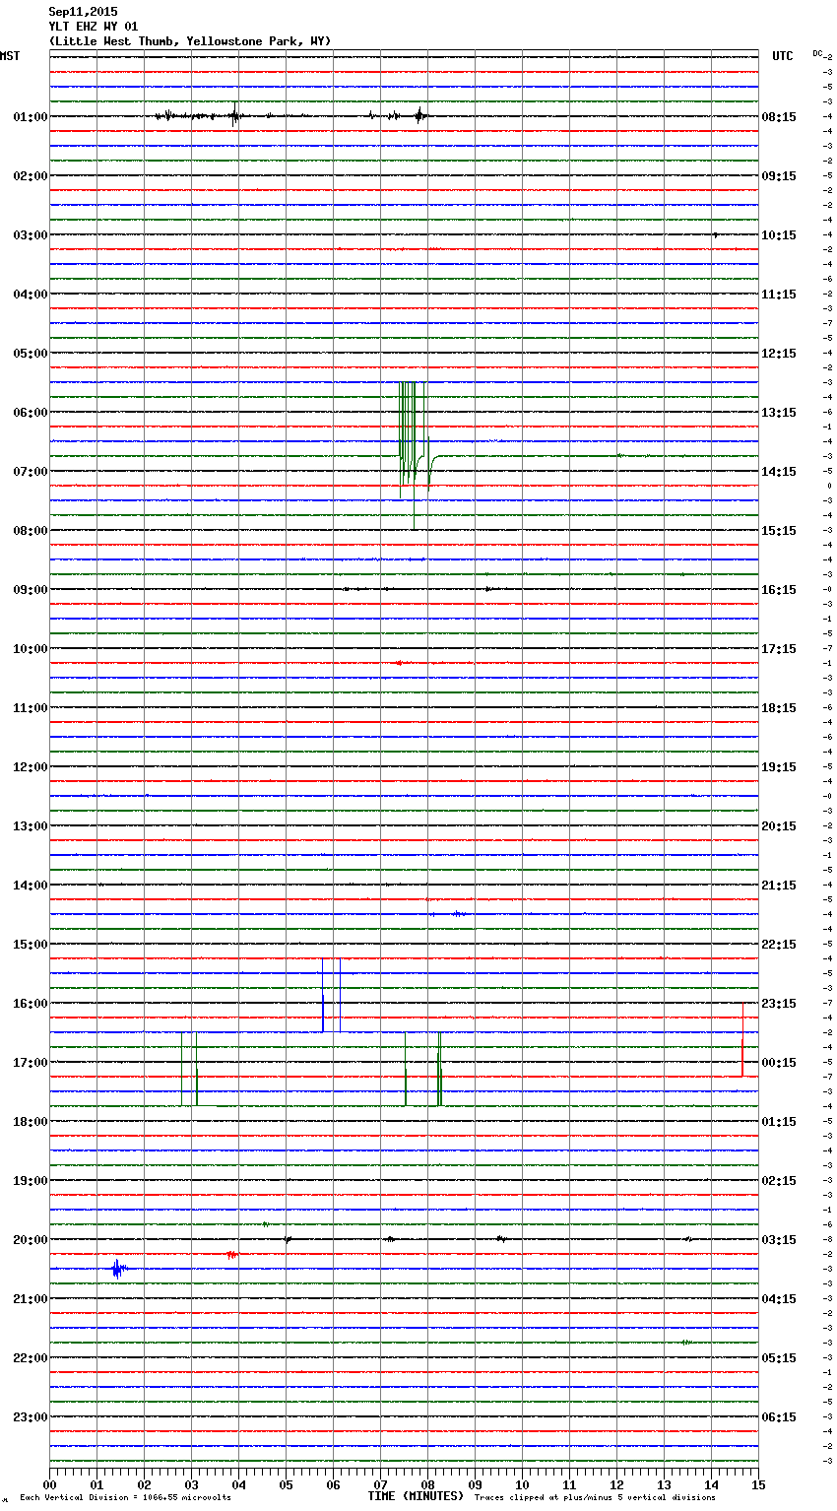Click minute tick label '12' on the bottom axis
Screen dimensions: 837x1511
click(616, 1484)
